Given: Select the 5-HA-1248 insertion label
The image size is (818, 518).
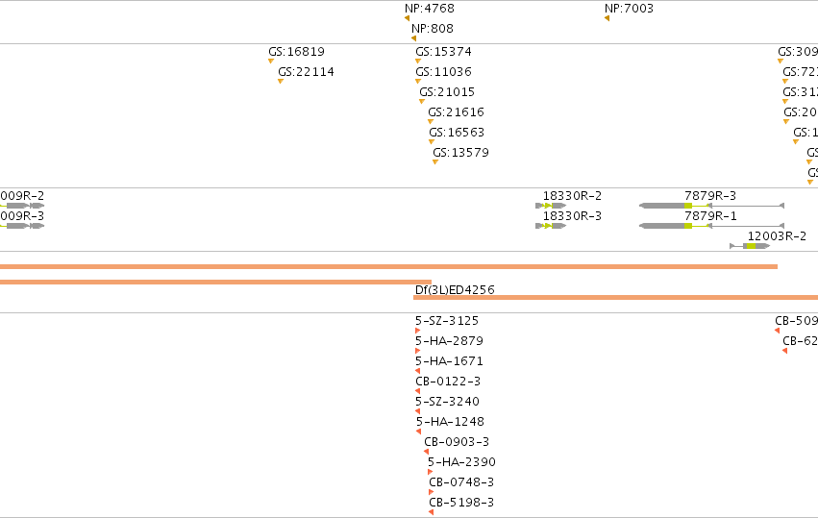Looking at the screenshot, I should [450, 422].
